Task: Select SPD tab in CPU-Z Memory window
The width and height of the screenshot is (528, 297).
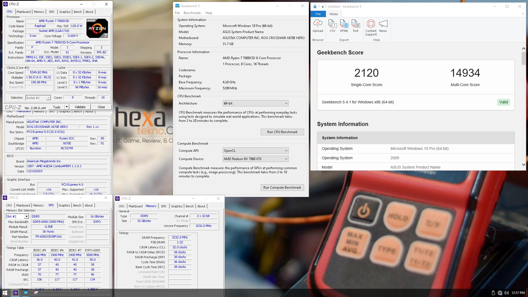Action: coord(164,206)
